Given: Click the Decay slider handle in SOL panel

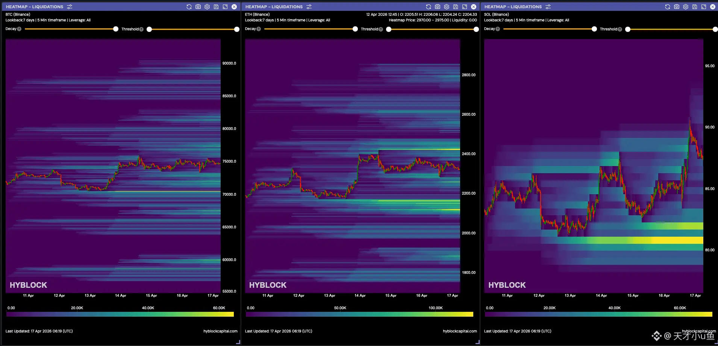Looking at the screenshot, I should (594, 29).
